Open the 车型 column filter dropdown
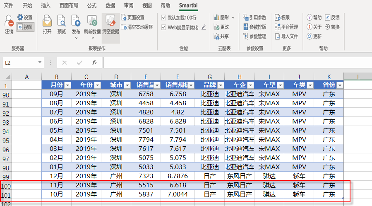The width and height of the screenshot is (372, 206). click(x=280, y=85)
